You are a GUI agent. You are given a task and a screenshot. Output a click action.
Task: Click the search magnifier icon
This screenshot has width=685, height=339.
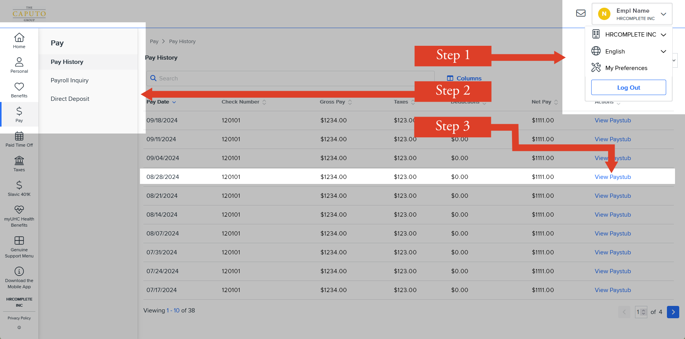click(x=153, y=78)
